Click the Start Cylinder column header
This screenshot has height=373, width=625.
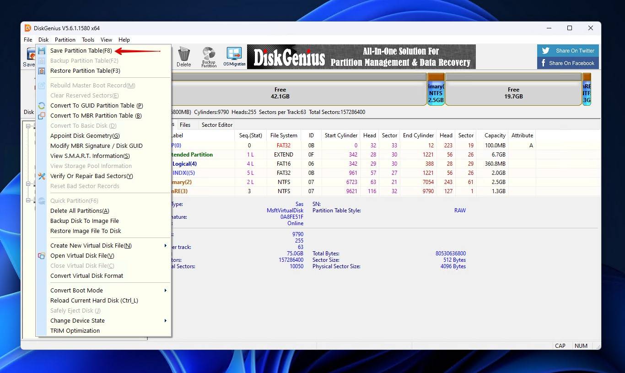[341, 135]
